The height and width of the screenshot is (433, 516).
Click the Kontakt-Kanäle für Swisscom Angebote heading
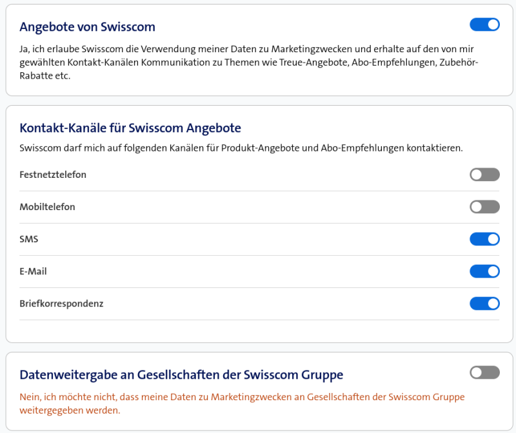130,128
